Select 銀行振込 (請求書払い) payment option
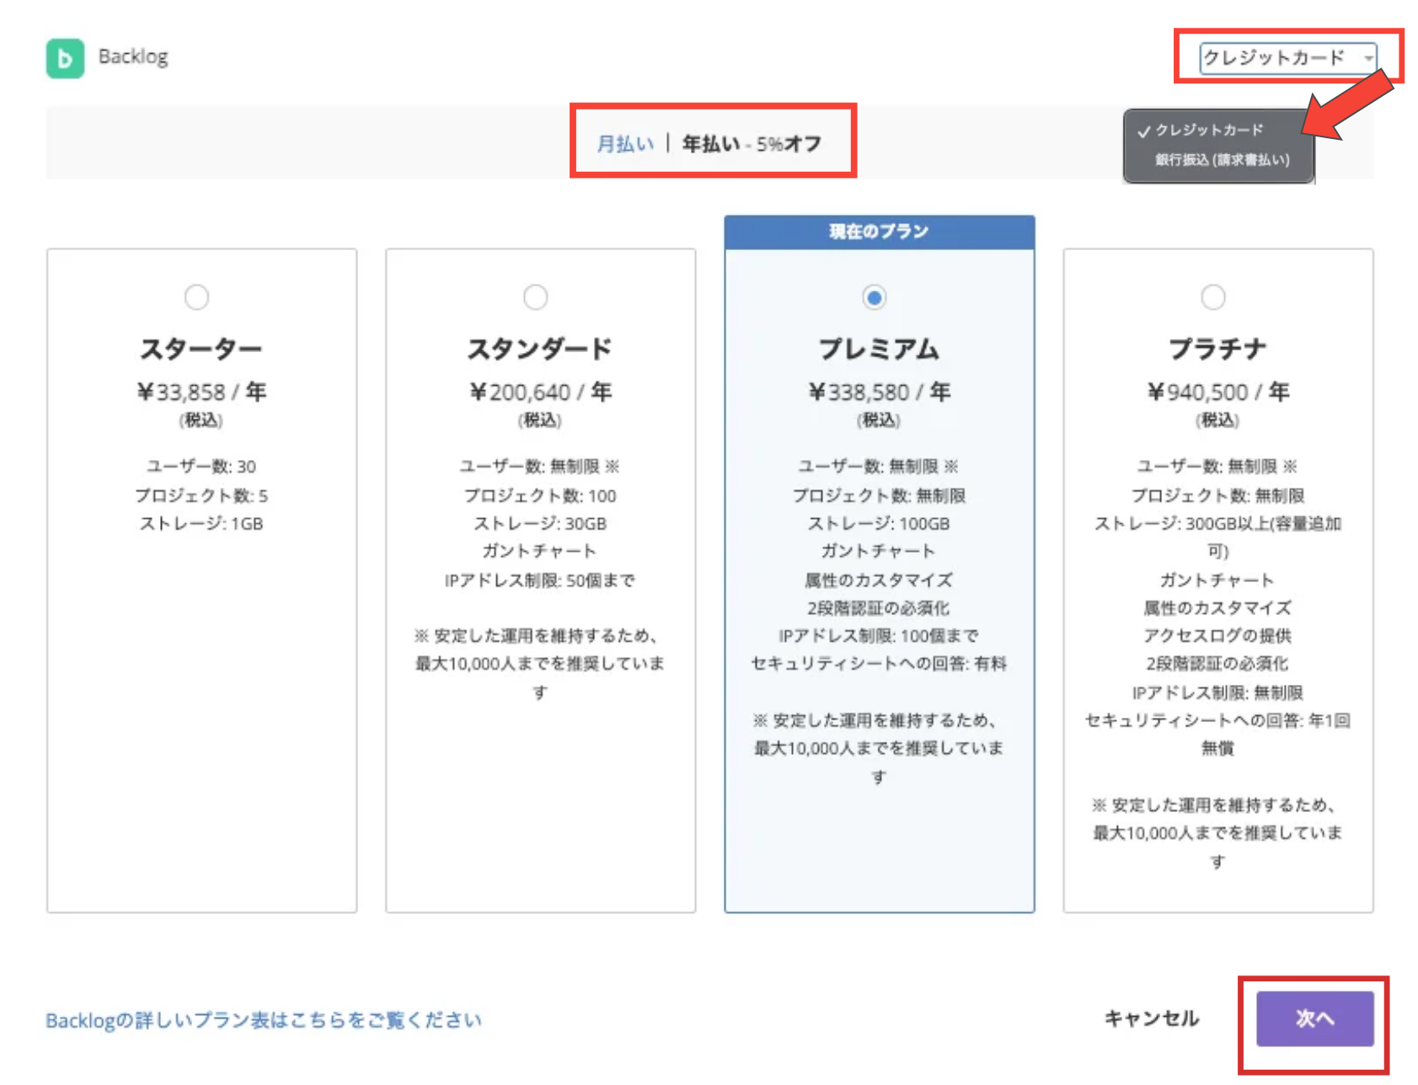Screen dimensions: 1418x1085 pyautogui.click(x=1219, y=160)
